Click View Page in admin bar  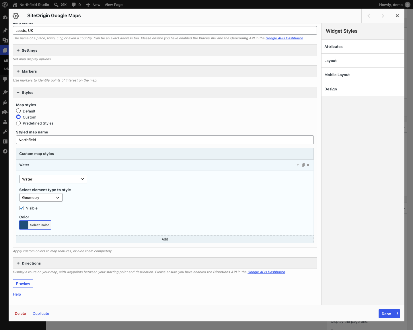tap(114, 5)
